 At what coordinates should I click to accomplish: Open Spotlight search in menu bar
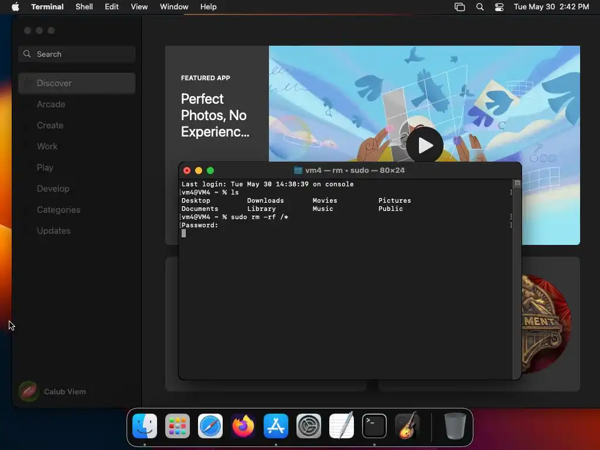tap(480, 7)
